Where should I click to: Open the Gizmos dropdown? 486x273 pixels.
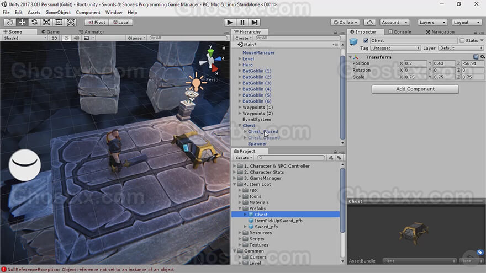point(136,38)
